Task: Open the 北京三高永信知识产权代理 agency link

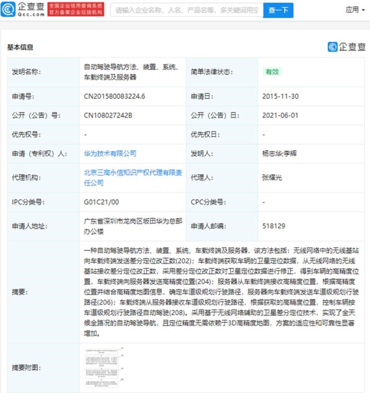Action: (x=133, y=177)
